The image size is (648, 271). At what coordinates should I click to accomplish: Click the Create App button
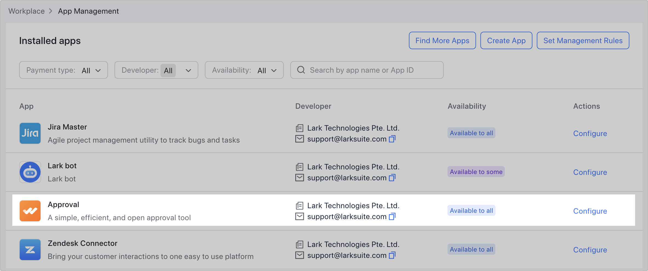pyautogui.click(x=506, y=40)
